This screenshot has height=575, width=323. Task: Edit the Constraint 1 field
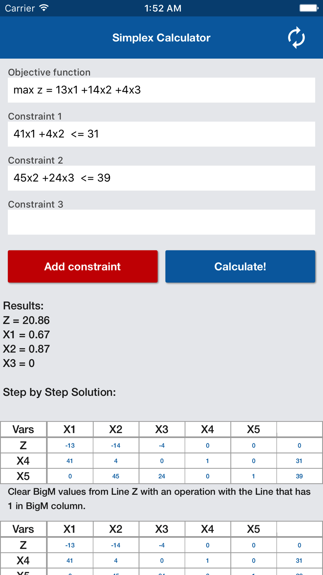(161, 134)
